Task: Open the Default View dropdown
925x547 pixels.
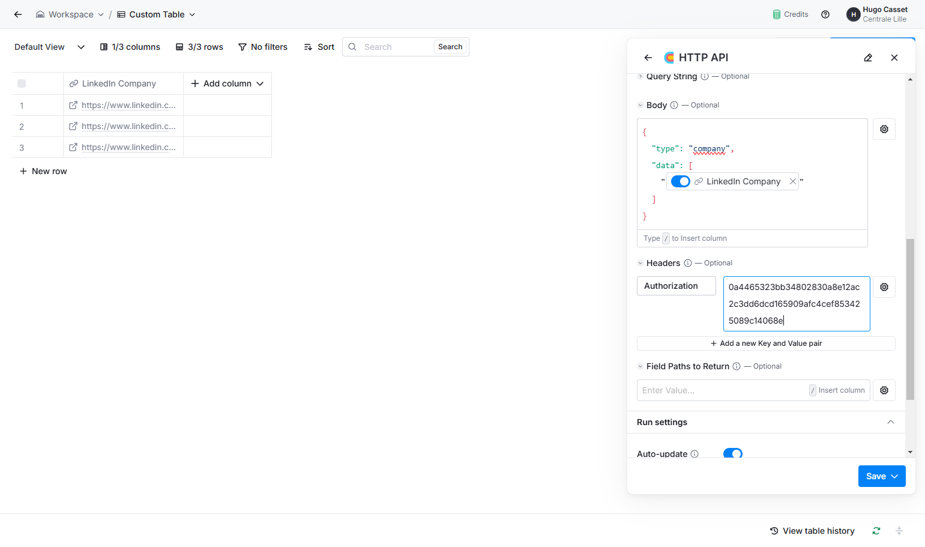Action: [x=49, y=47]
